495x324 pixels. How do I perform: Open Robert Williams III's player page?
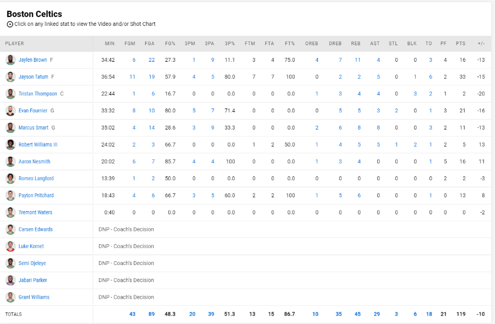click(38, 144)
